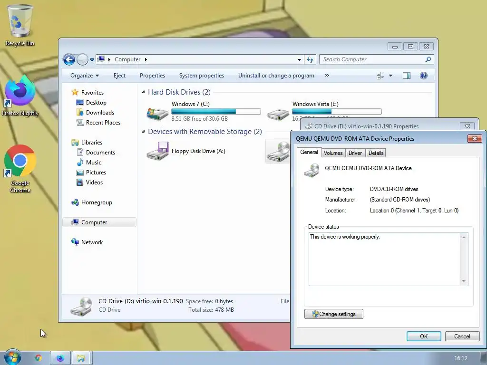This screenshot has height=365, width=487.
Task: Collapse Hard Disk Drives group
Action: coord(143,92)
